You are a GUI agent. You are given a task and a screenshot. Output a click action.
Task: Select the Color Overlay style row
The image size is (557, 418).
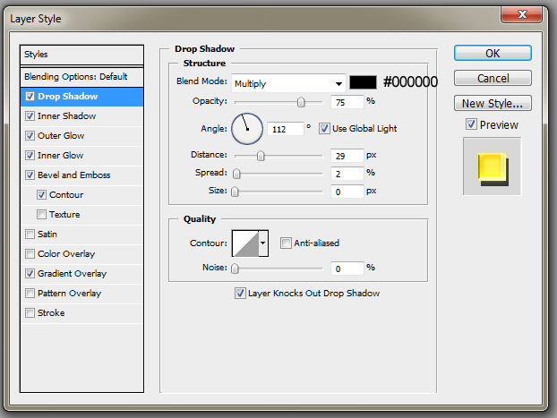(x=82, y=254)
